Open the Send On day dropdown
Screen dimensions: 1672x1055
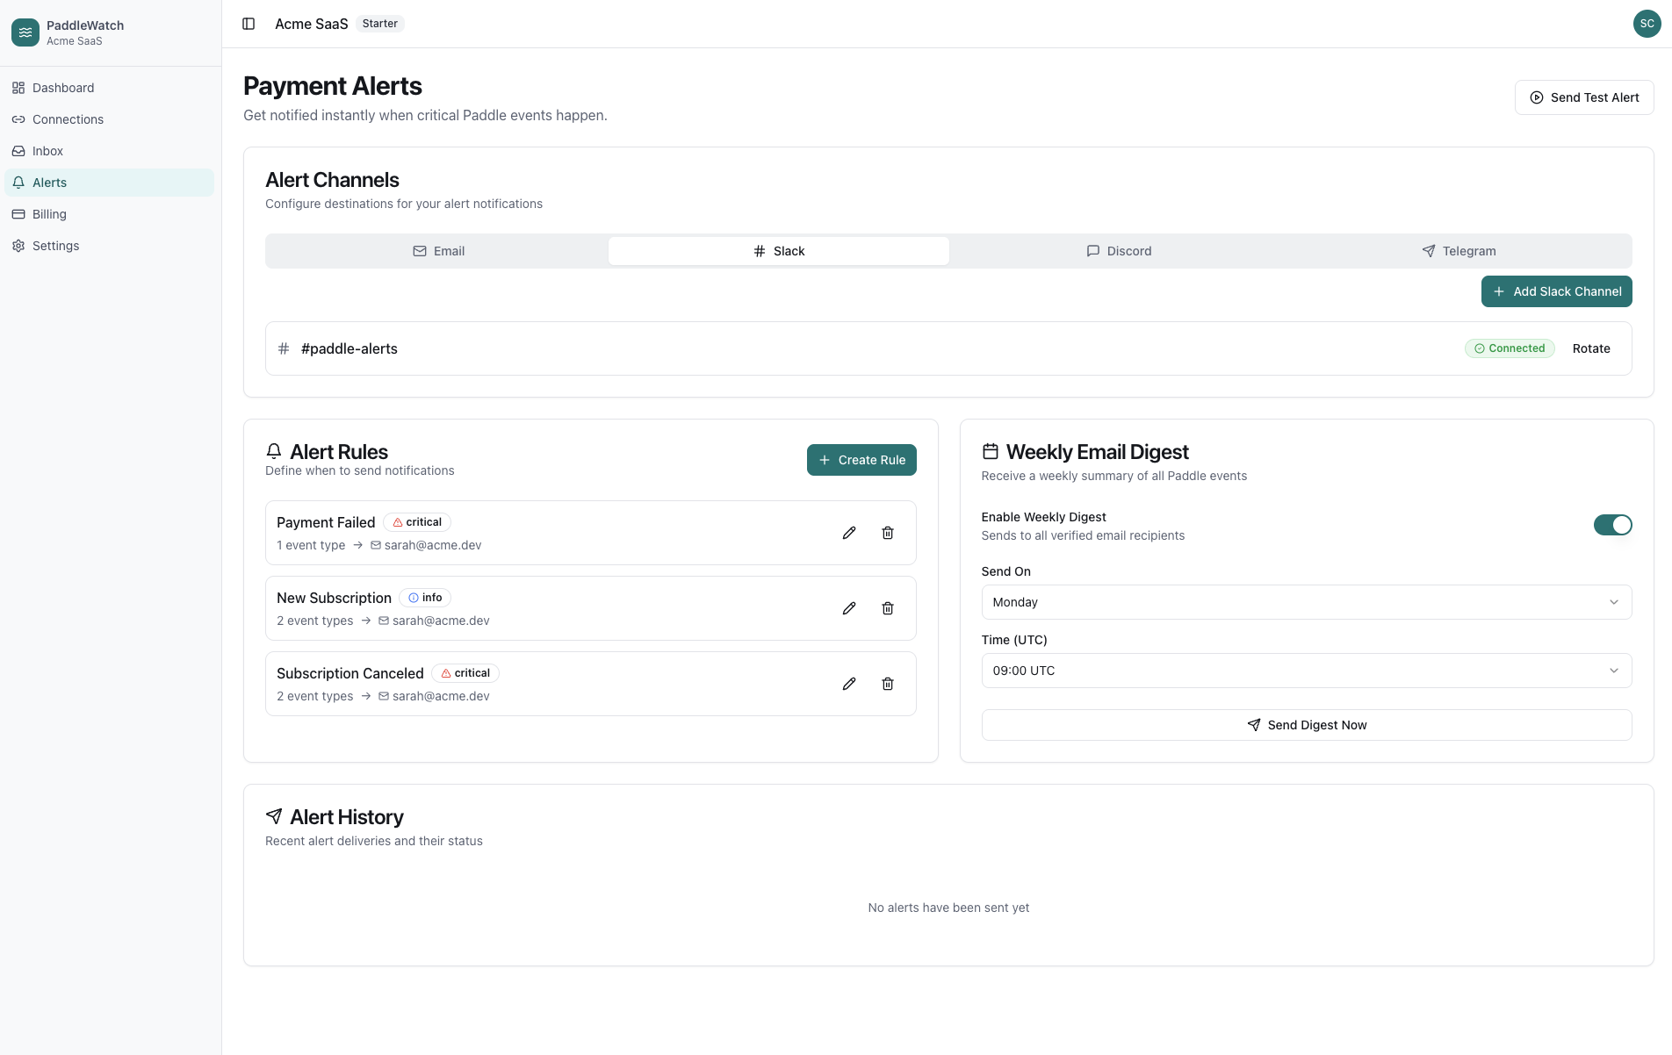[1306, 602]
